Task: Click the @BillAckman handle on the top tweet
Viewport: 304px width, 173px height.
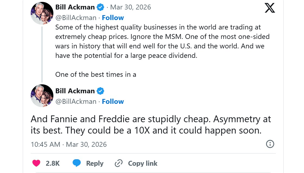Action: [x=76, y=18]
